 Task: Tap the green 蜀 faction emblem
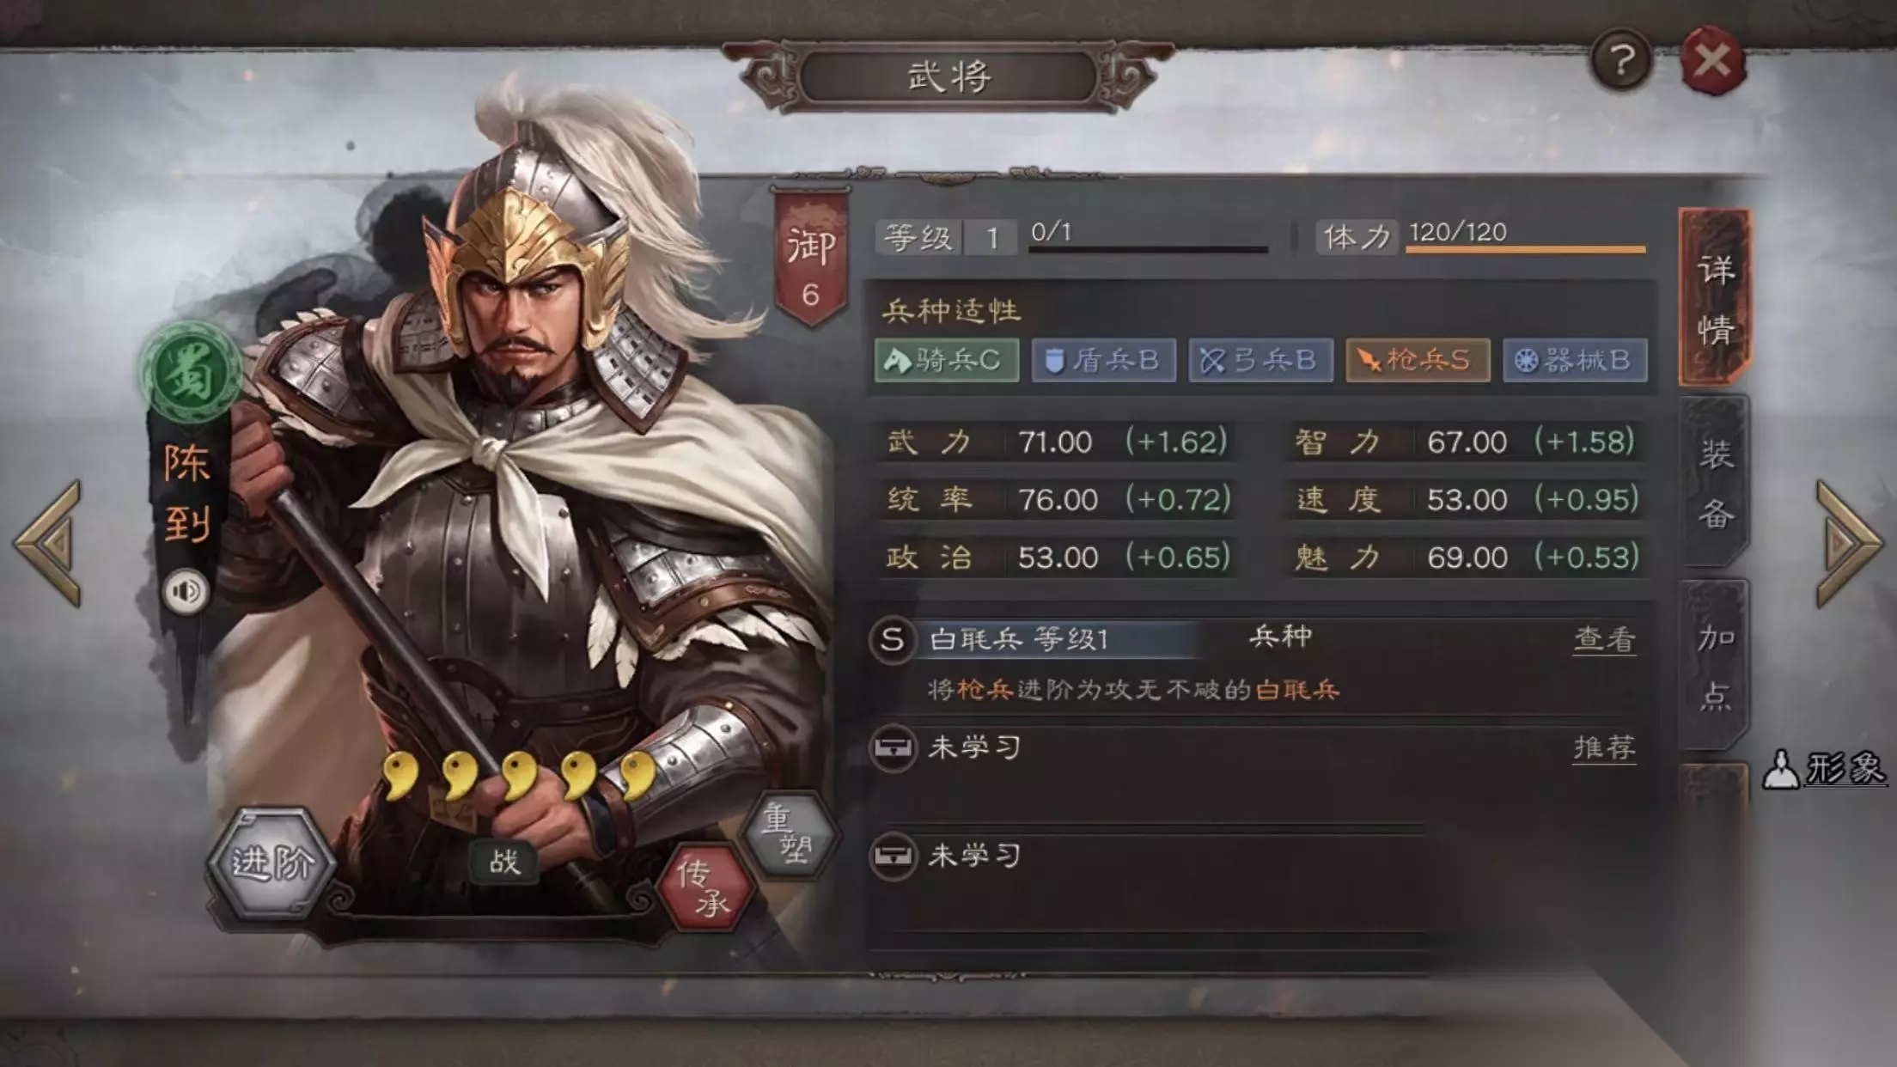pos(189,372)
